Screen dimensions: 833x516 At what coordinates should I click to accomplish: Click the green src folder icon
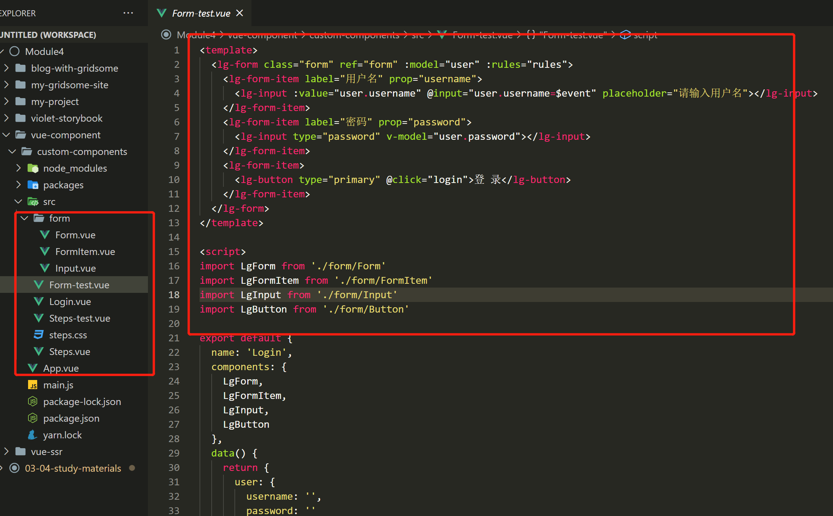33,202
